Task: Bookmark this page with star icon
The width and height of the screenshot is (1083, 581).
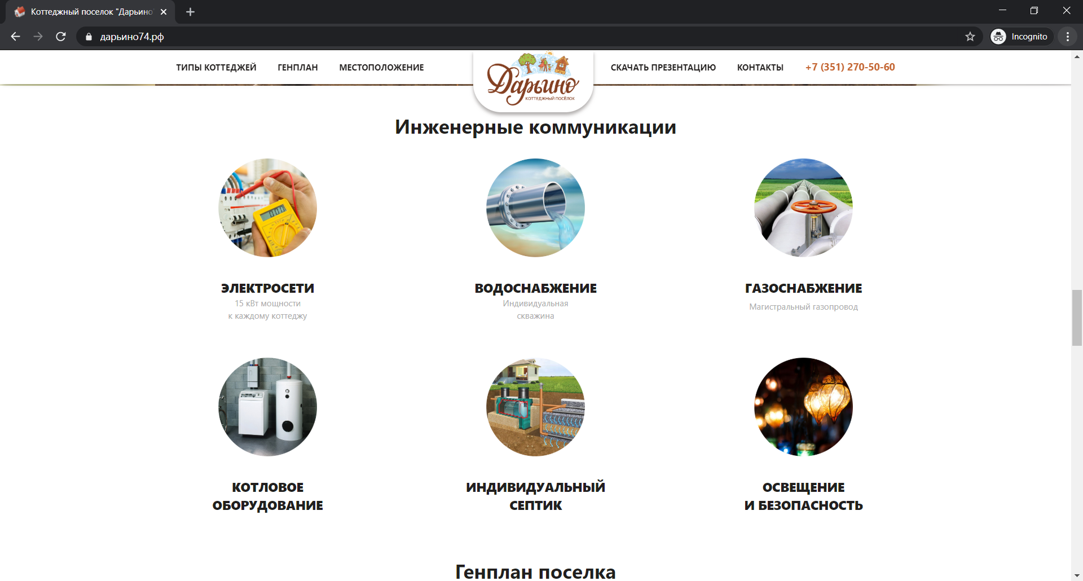Action: point(970,37)
